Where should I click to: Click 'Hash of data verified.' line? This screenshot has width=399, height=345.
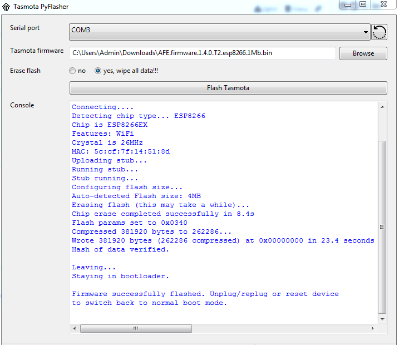pyautogui.click(x=120, y=250)
